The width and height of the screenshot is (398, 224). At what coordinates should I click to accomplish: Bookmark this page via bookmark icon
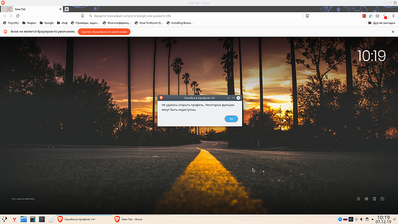point(82,16)
